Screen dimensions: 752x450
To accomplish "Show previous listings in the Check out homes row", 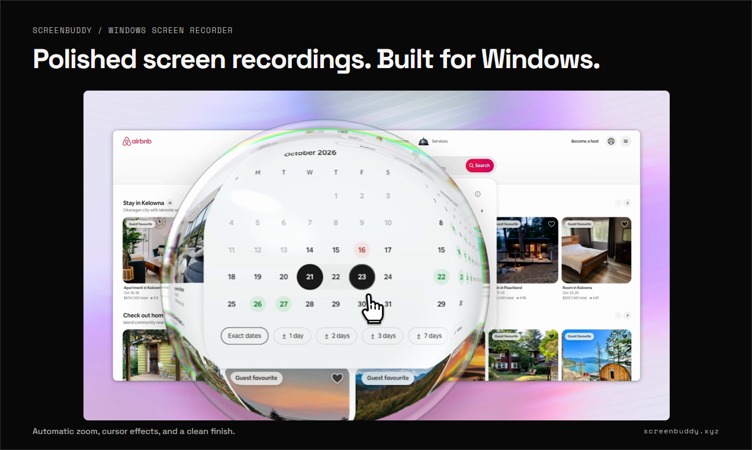I will (x=618, y=316).
